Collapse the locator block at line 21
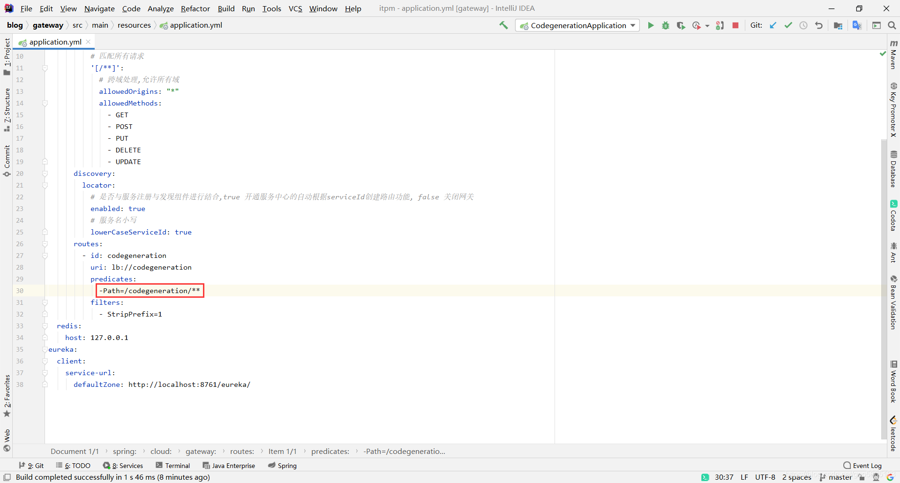Screen dimensions: 900x483 pyautogui.click(x=45, y=185)
